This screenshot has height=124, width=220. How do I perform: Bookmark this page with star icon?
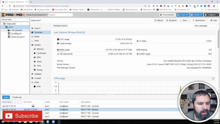(x=149, y=6)
